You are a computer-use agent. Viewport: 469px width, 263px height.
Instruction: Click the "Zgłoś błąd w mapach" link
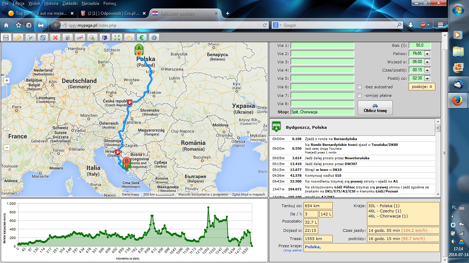pyautogui.click(x=248, y=195)
